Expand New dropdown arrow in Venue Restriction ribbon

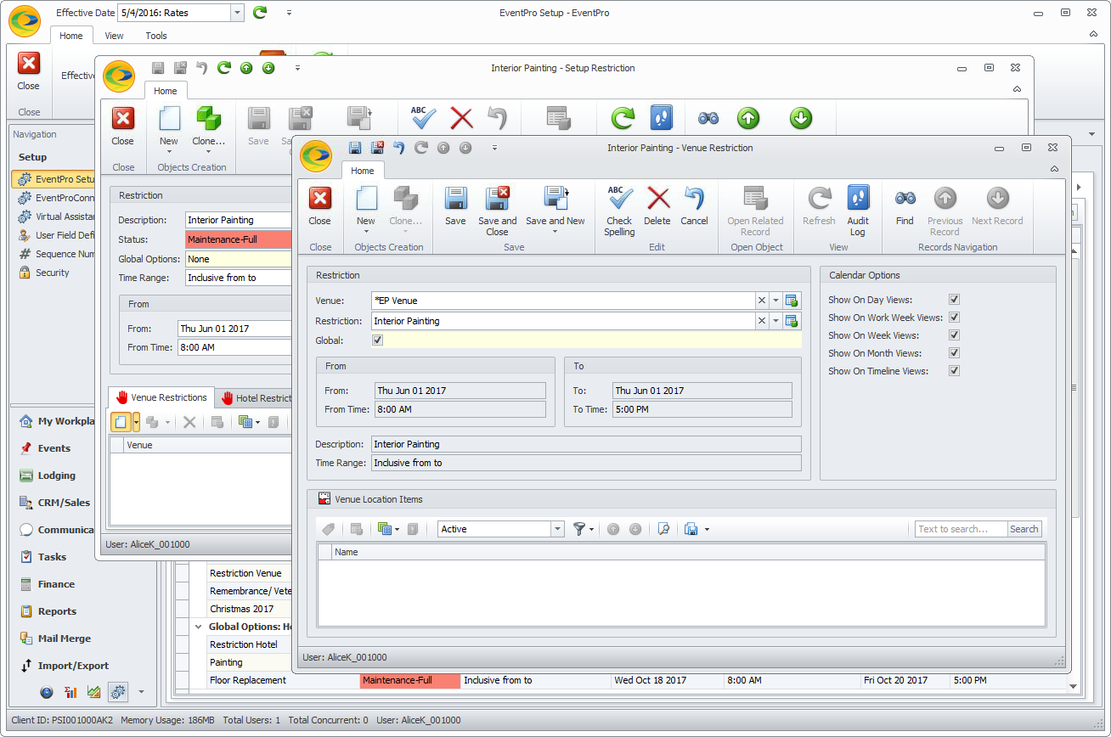pos(366,232)
